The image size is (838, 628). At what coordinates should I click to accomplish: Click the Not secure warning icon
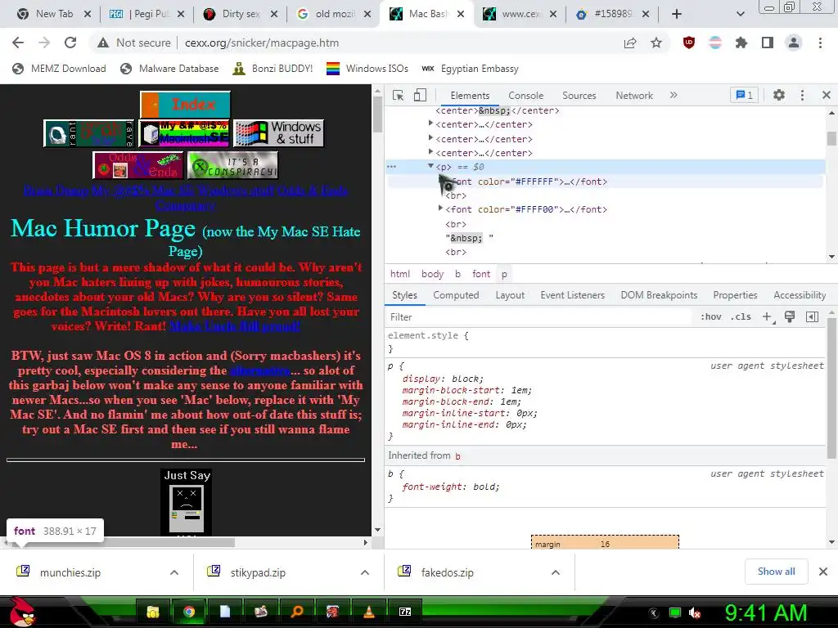[103, 43]
